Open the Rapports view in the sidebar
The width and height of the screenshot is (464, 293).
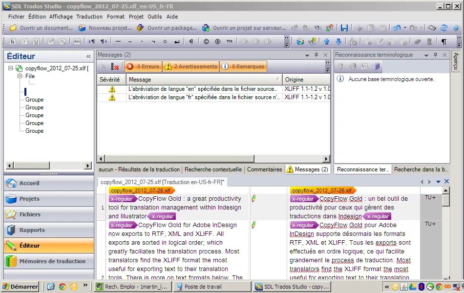click(49, 230)
